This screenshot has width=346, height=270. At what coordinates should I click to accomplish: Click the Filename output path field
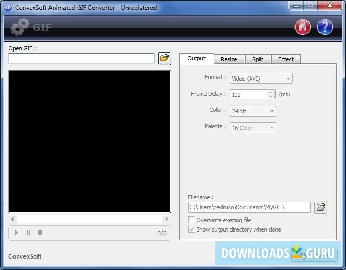(x=249, y=208)
